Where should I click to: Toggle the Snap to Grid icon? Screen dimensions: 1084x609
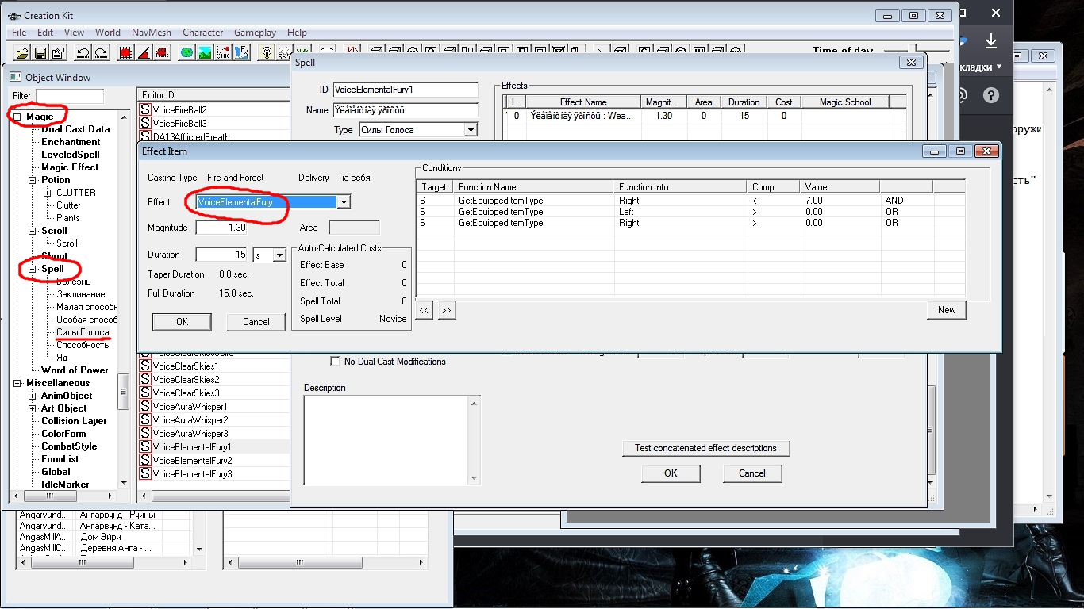125,53
